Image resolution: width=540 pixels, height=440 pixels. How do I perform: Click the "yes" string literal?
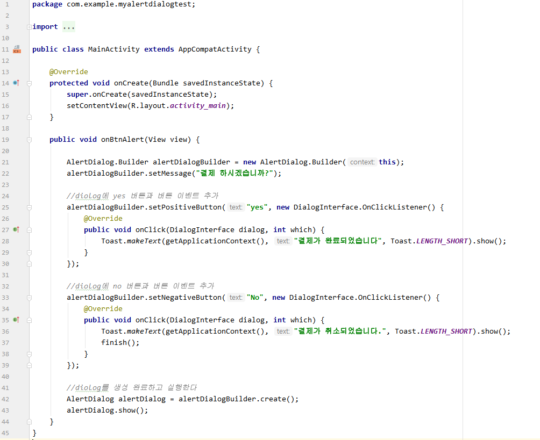point(257,207)
